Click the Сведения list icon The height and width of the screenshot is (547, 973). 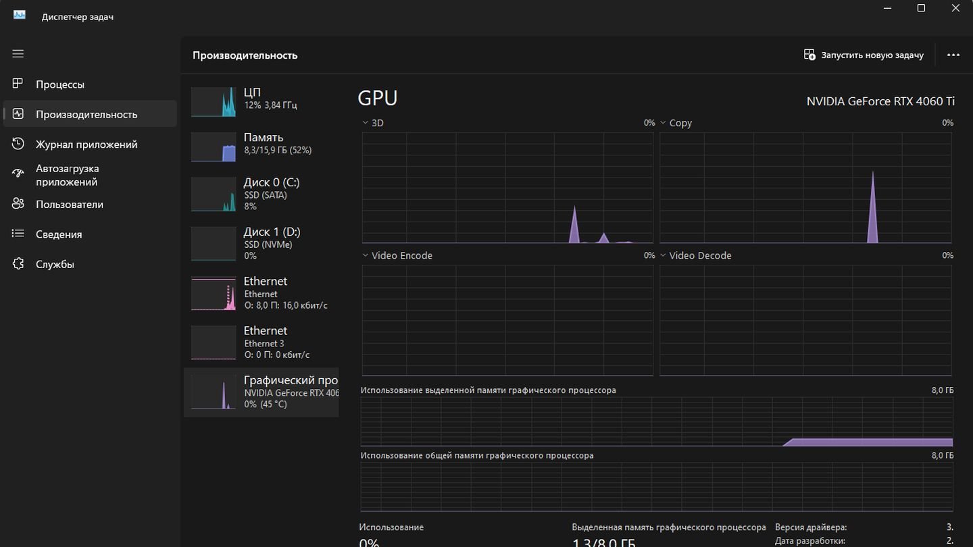pos(18,234)
